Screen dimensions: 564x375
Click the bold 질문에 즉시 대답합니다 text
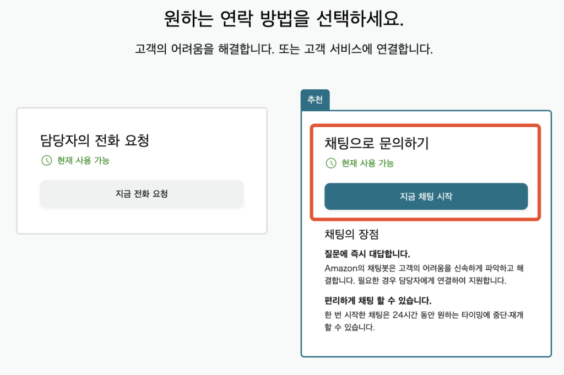pos(367,254)
